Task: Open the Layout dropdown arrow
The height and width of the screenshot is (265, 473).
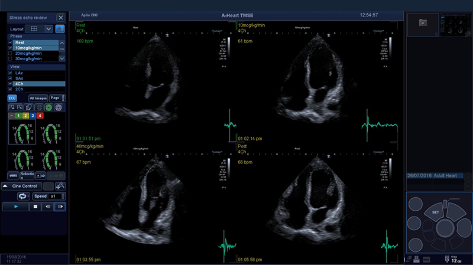Action: click(x=48, y=28)
